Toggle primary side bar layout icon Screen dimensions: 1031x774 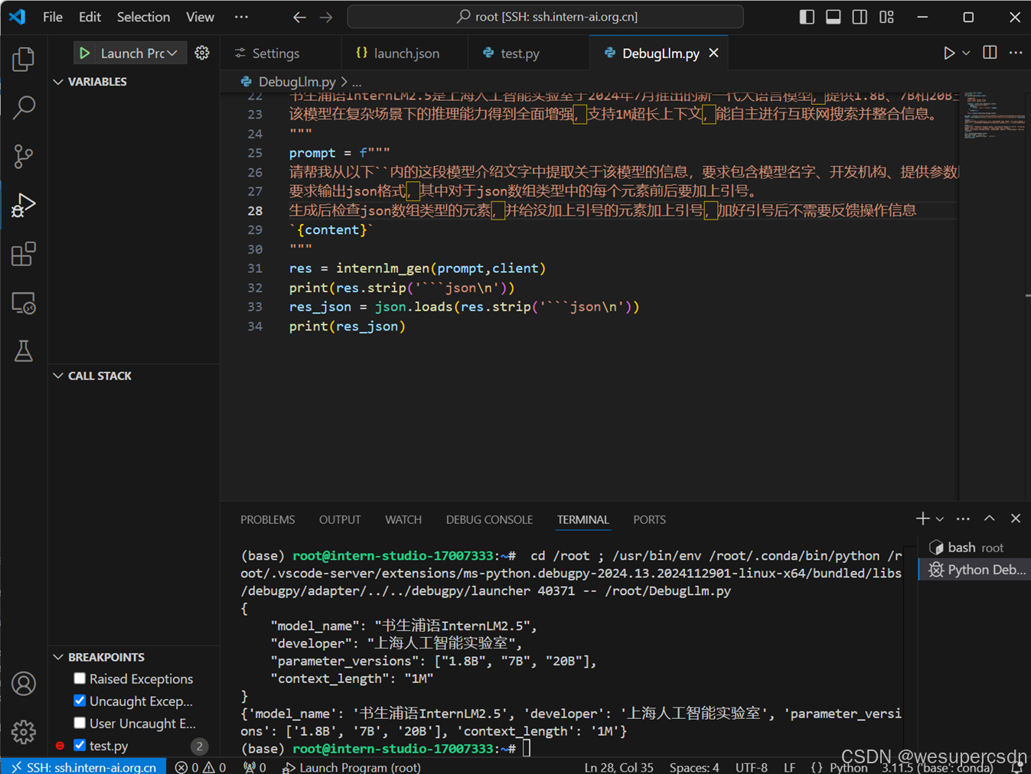807,17
